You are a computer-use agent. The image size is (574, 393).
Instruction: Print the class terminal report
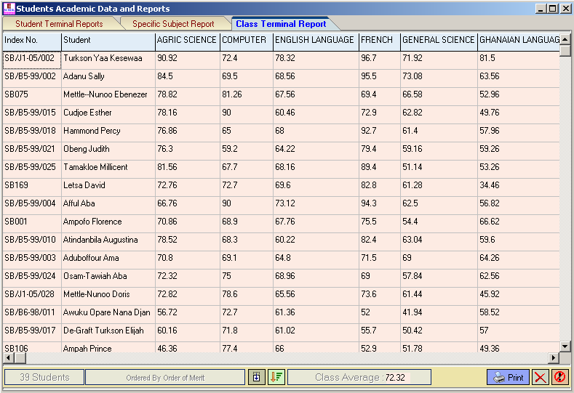click(508, 377)
